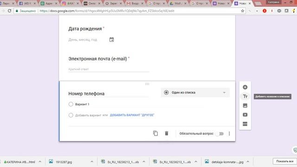Edit the Номер телефона question title field
The image size is (297, 167).
[109, 94]
